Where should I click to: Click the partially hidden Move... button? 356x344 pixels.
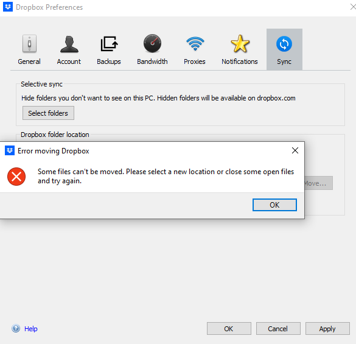click(x=318, y=183)
